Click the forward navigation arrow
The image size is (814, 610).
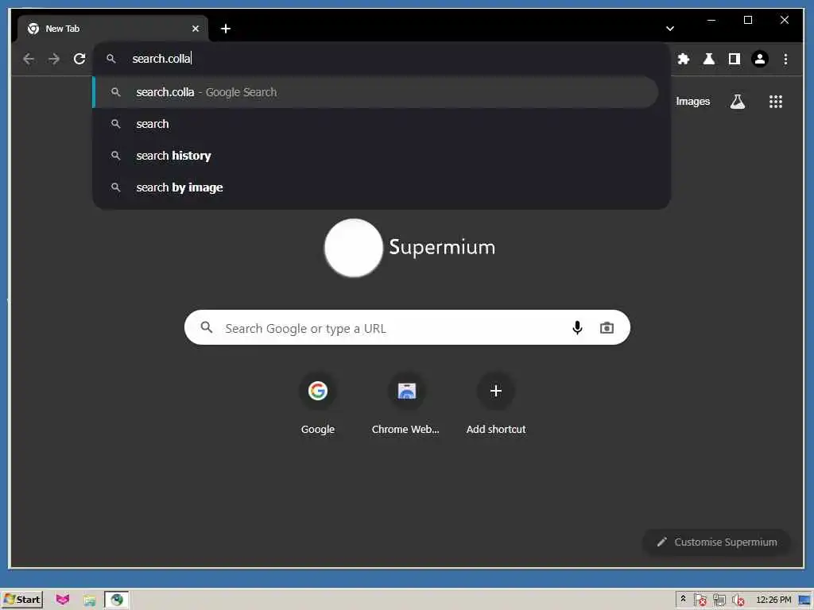tap(54, 59)
